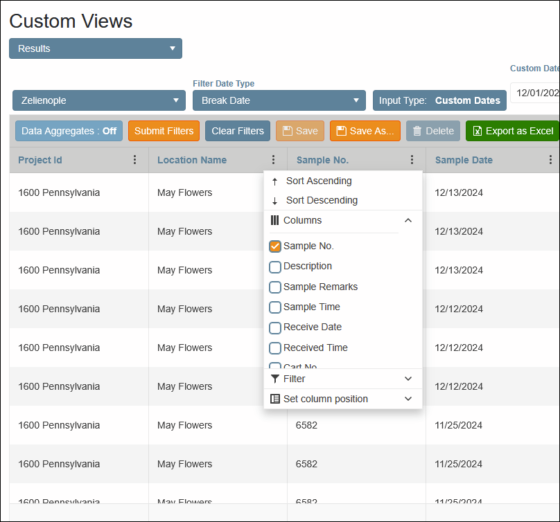The height and width of the screenshot is (522, 560).
Task: Click the Set column position icon
Action: (x=275, y=399)
